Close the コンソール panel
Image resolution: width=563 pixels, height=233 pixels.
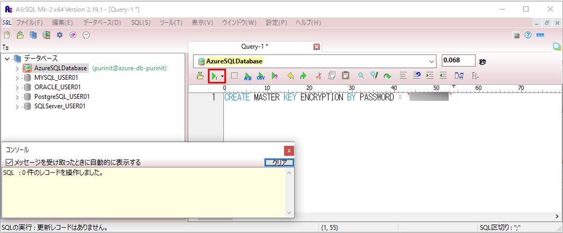point(289,151)
